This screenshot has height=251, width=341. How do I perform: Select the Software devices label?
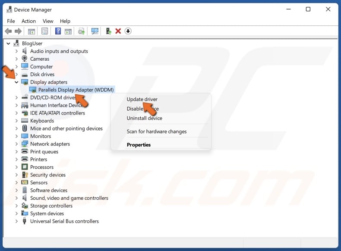pos(49,190)
